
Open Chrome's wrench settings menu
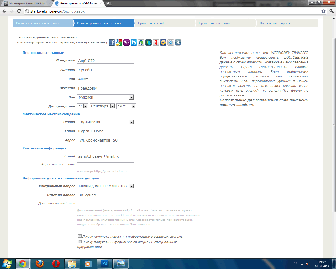point(331,11)
